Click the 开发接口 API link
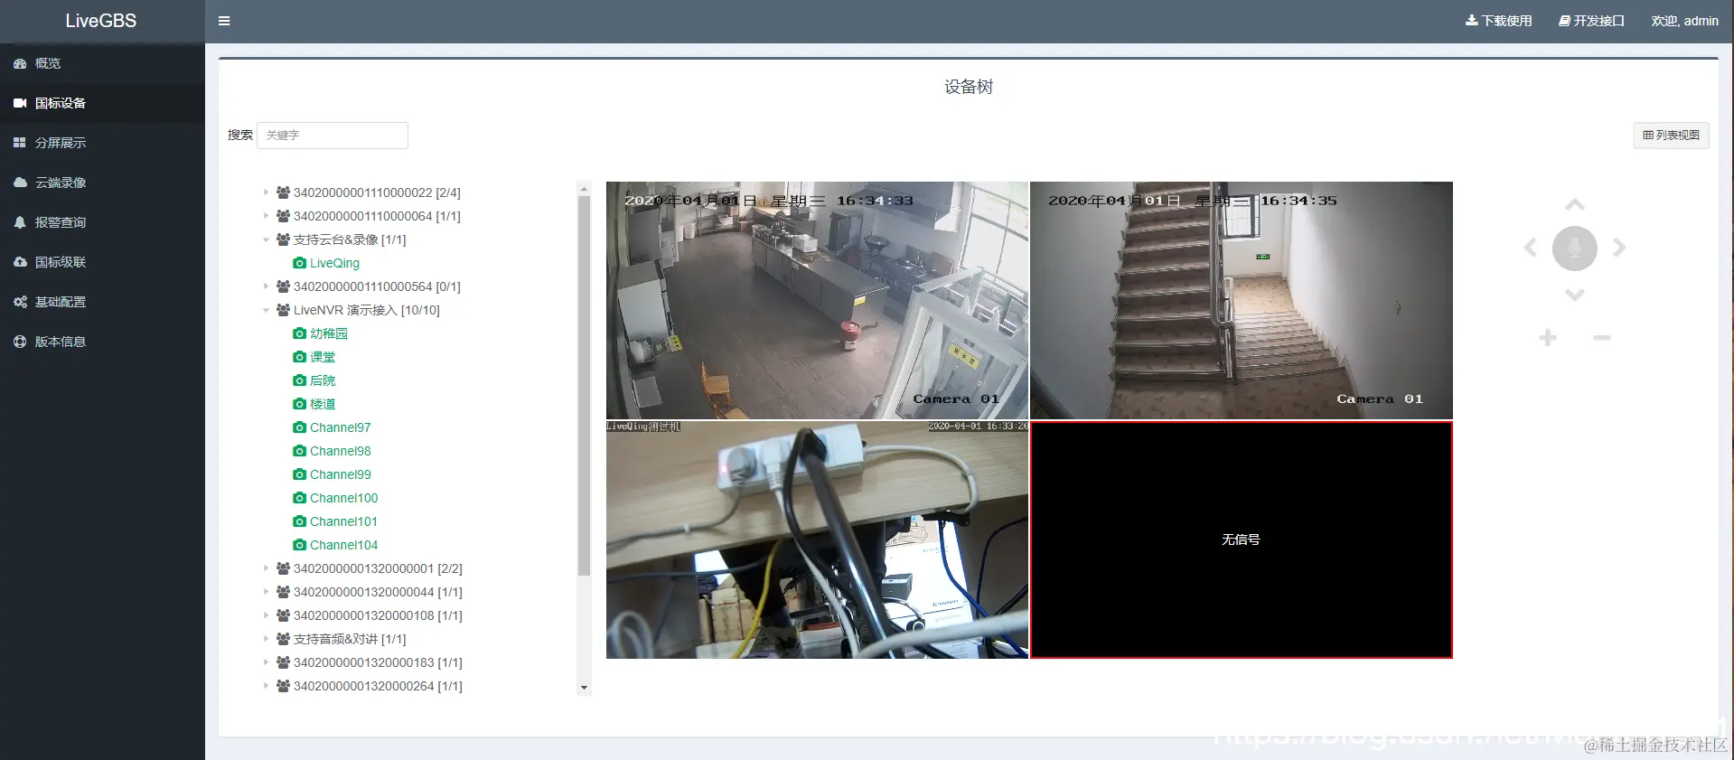This screenshot has height=760, width=1734. pyautogui.click(x=1591, y=21)
